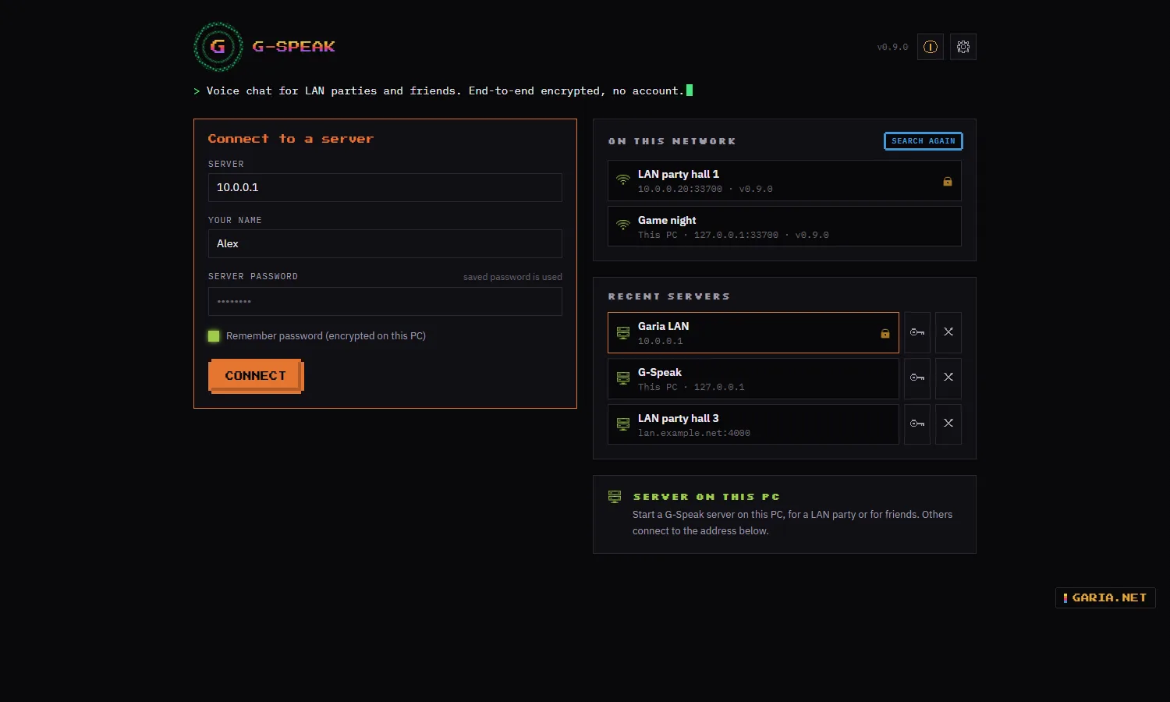The image size is (1170, 702).
Task: Click 'saved password is used' hint
Action: click(x=512, y=277)
